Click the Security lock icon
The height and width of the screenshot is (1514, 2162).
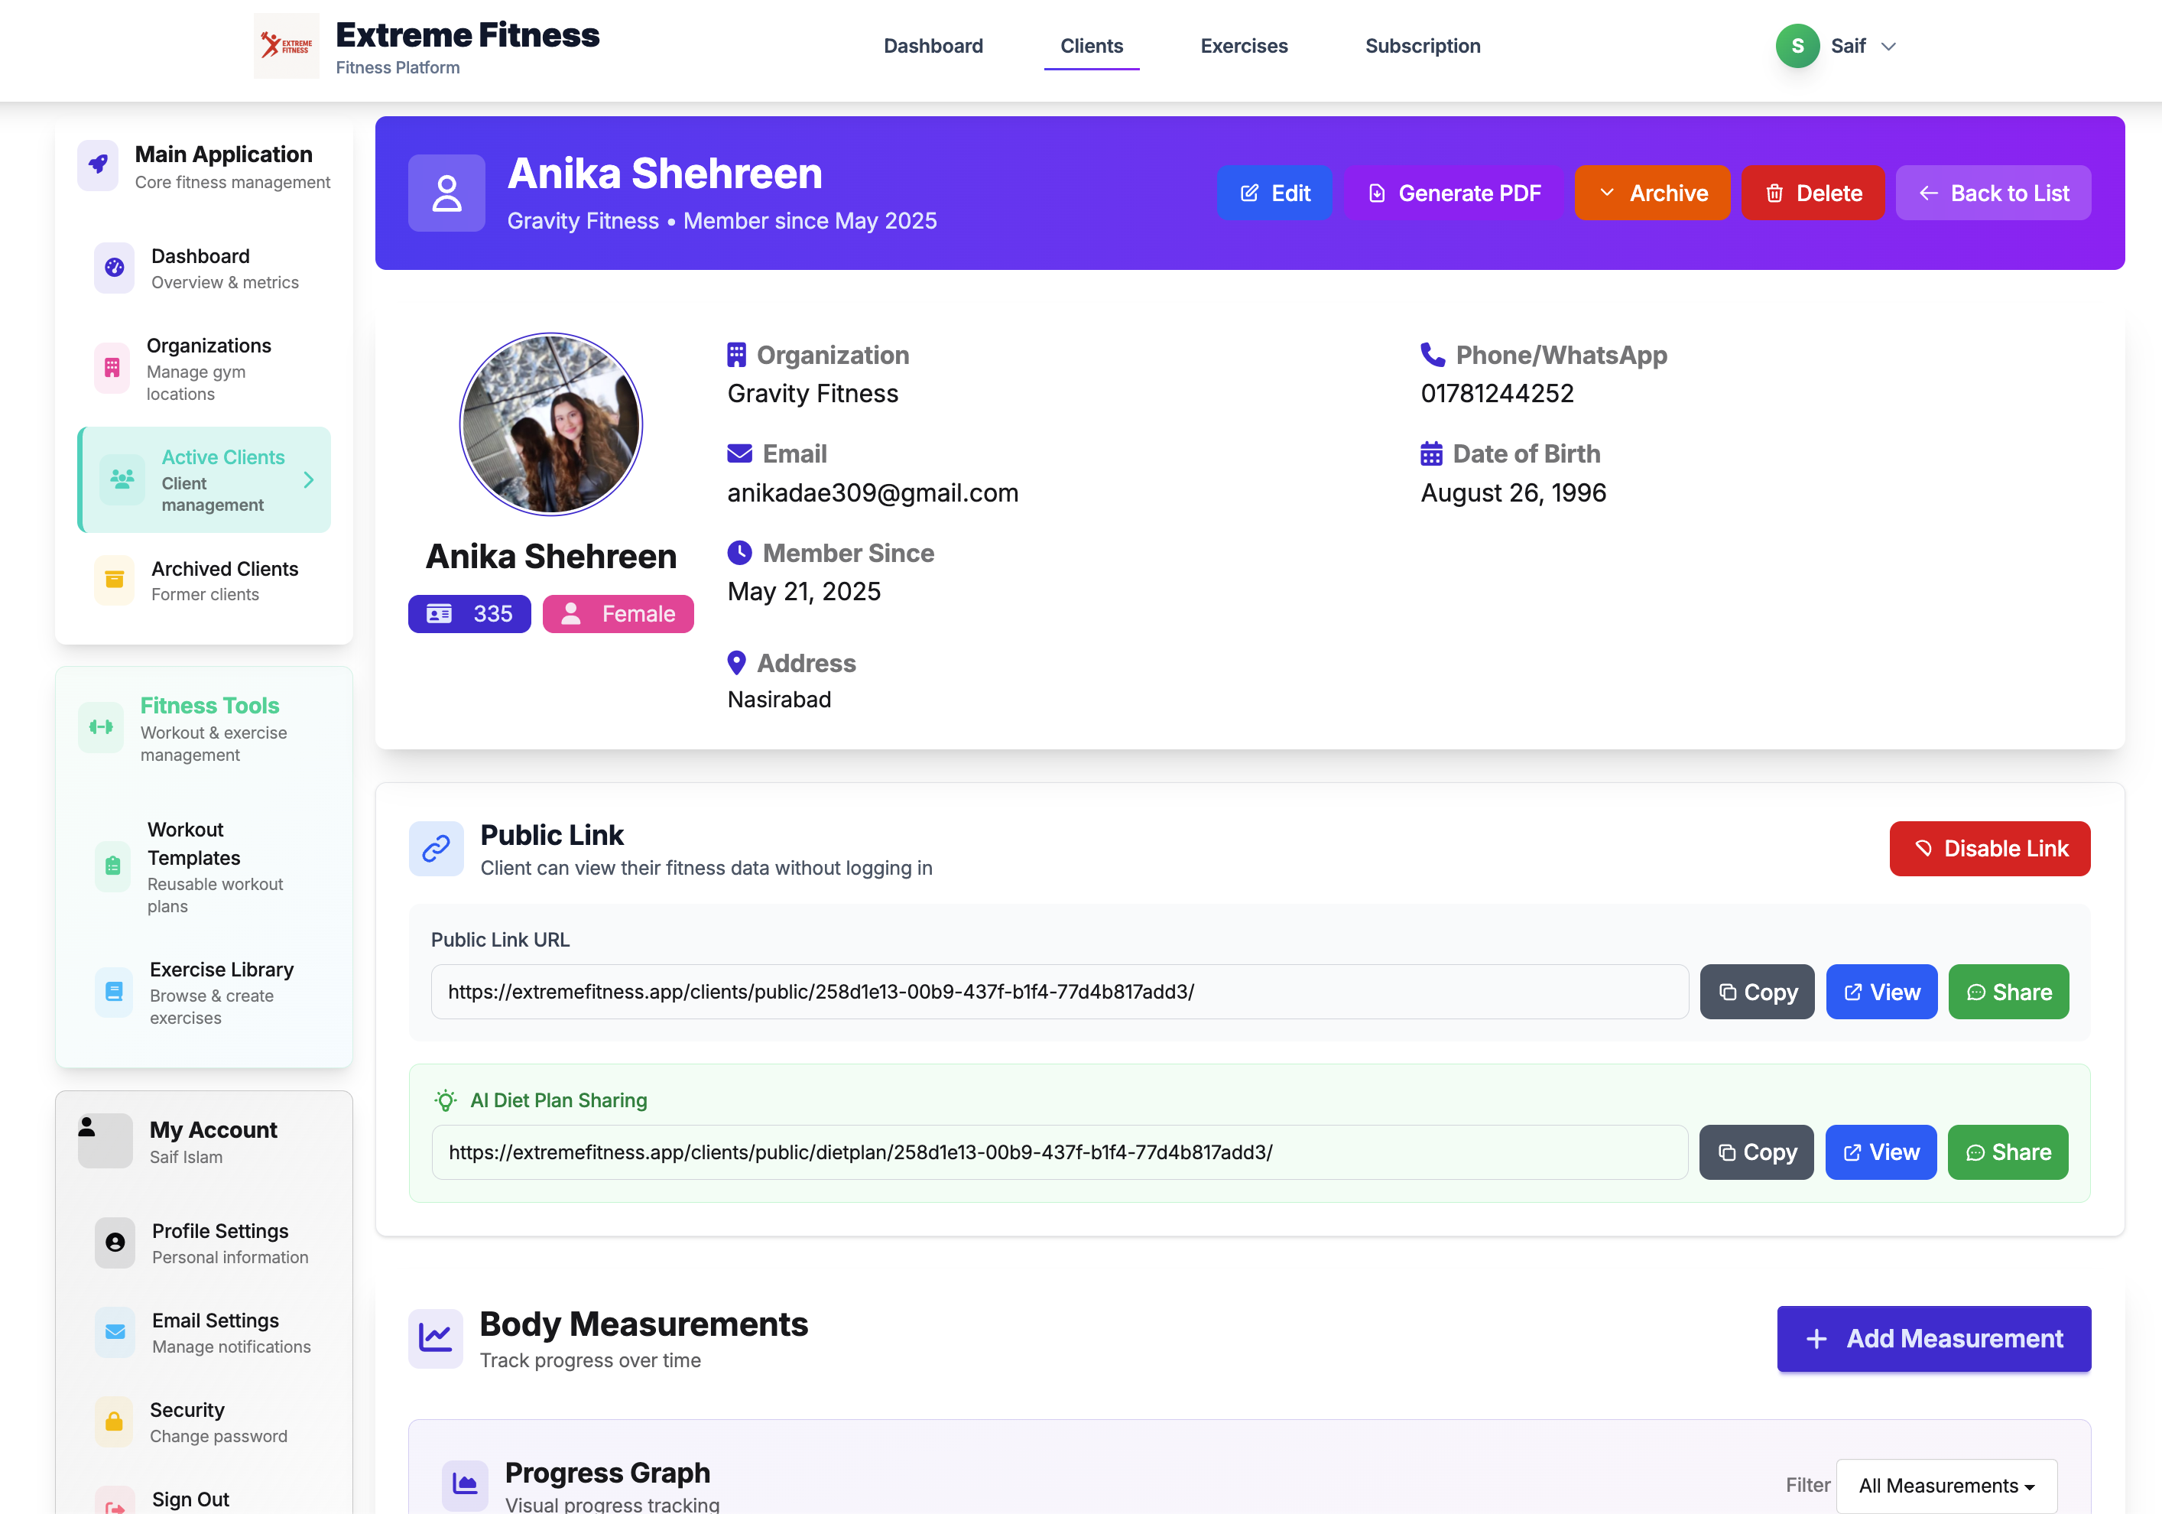pos(114,1421)
